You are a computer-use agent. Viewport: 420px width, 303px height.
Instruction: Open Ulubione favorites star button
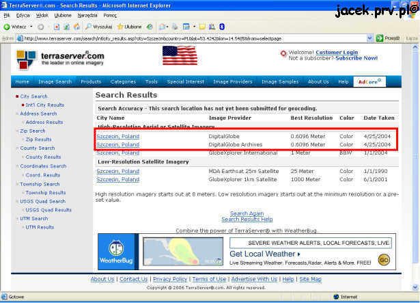tap(129, 27)
